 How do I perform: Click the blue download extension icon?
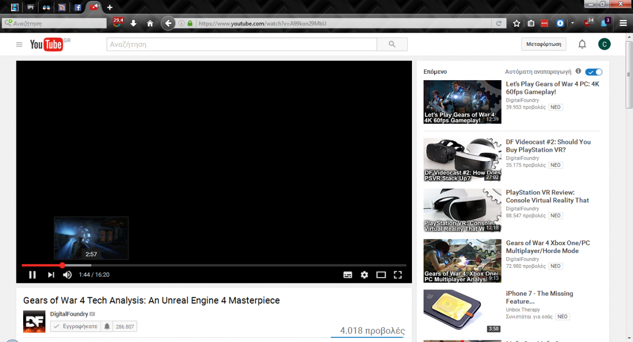[x=560, y=23]
